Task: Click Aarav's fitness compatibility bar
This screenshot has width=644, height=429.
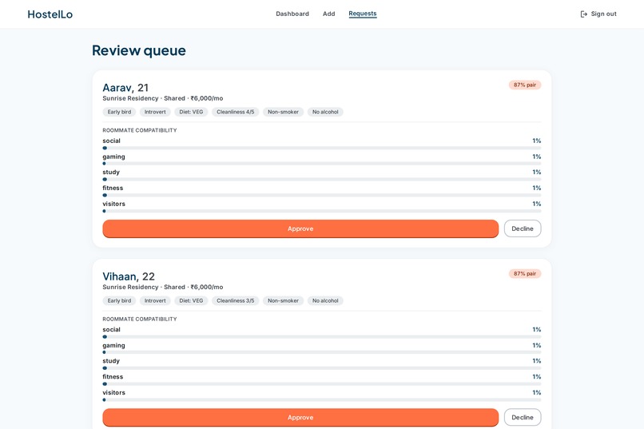Action: tap(322, 195)
